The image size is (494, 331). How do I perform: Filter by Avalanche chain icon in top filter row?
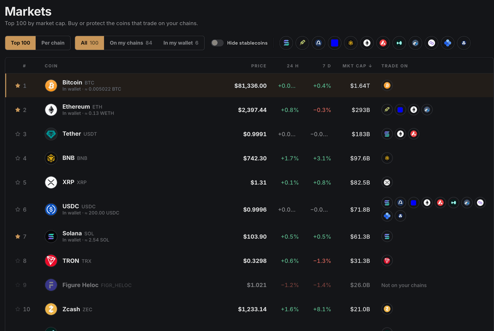click(x=383, y=43)
